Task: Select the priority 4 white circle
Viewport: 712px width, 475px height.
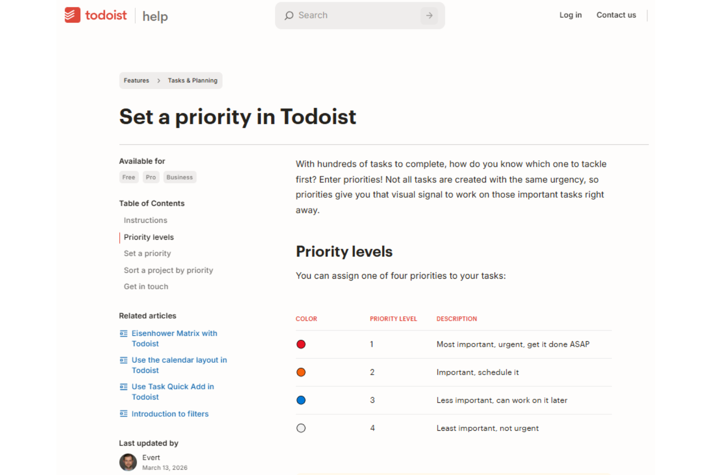Action: coord(301,428)
